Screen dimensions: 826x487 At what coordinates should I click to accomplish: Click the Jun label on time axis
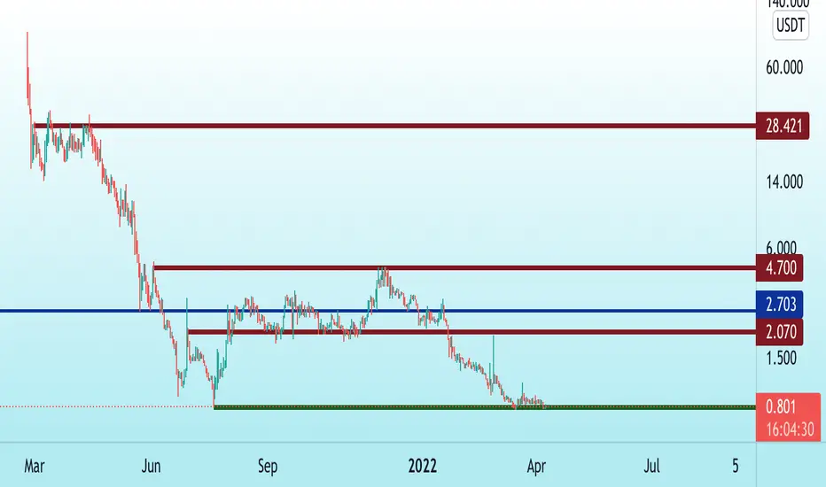point(152,466)
